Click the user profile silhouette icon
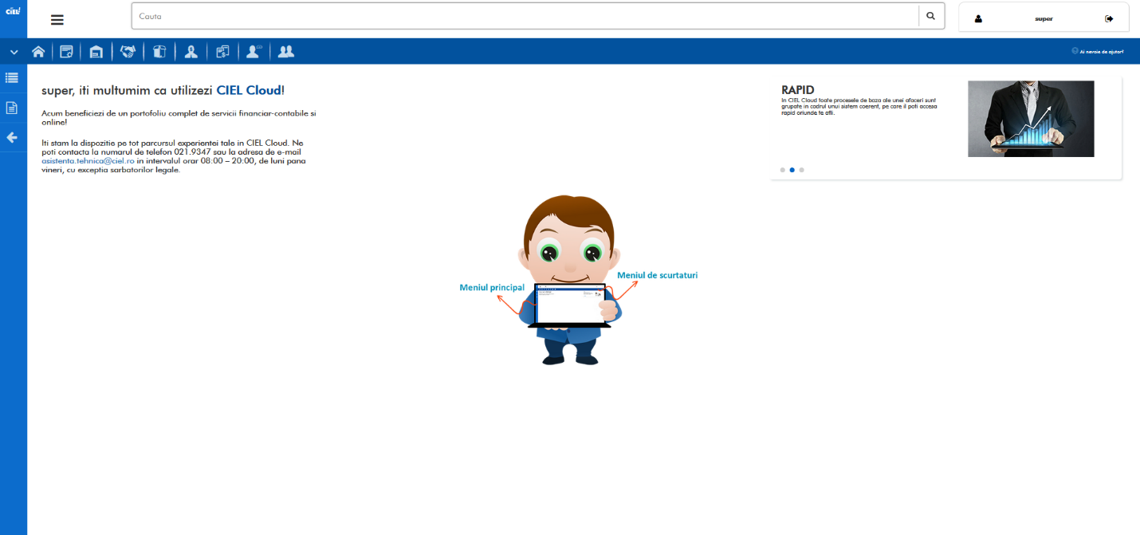Viewport: 1140px width, 535px height. (x=978, y=18)
